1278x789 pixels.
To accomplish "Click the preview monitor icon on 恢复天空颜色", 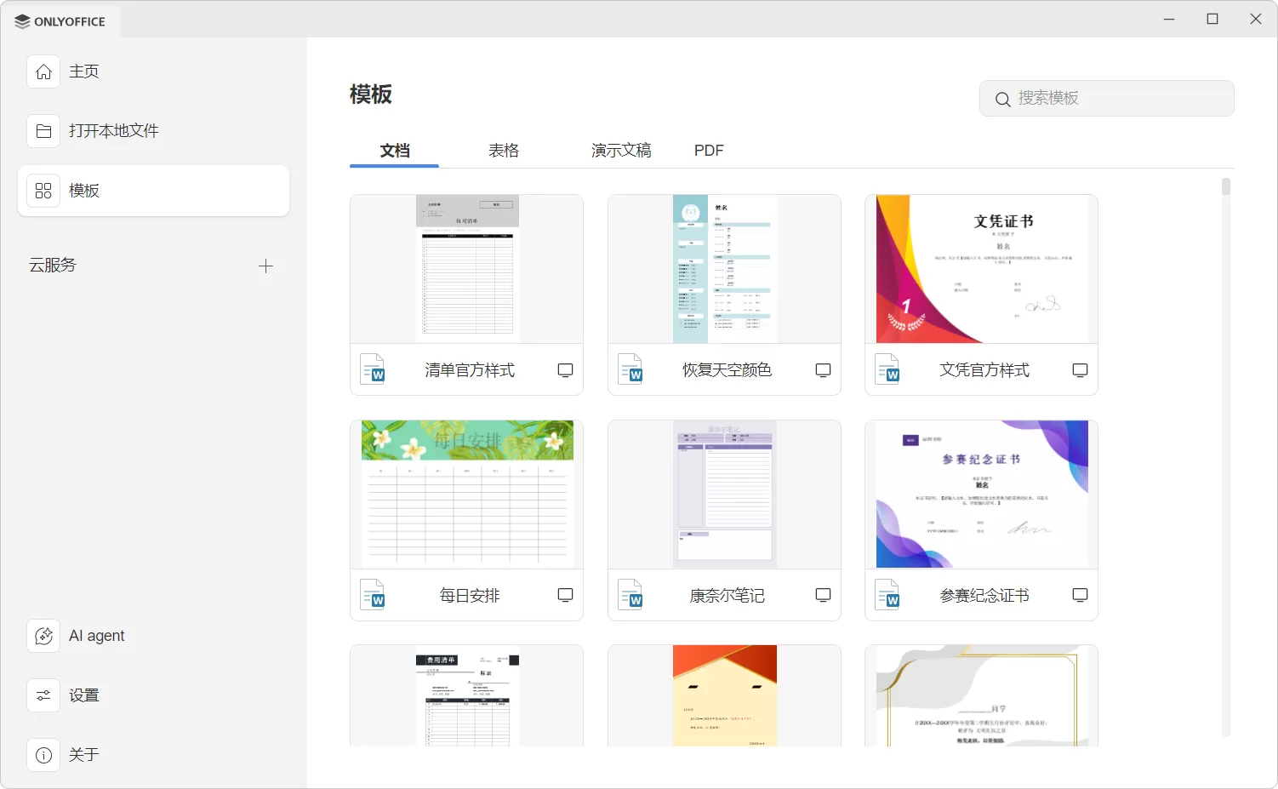I will [823, 369].
